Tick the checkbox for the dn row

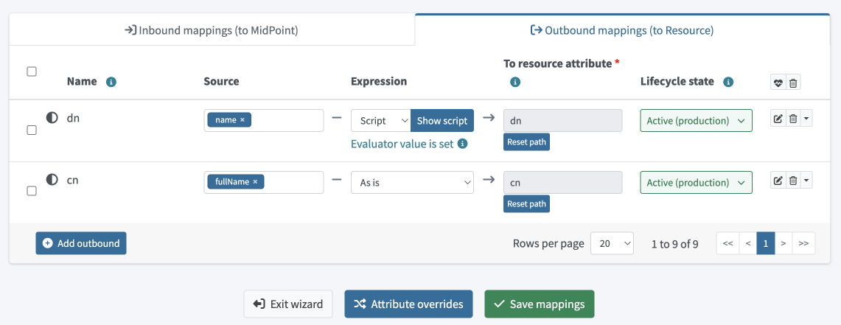(x=32, y=130)
